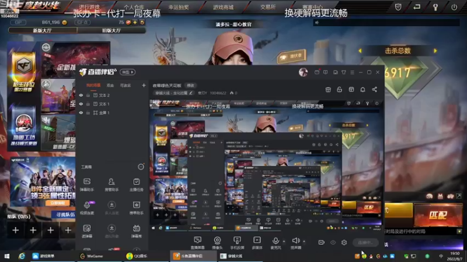467x262 pixels.
Task: Click the refresh icon beside CF点 balance
Action: pyautogui.click(x=142, y=22)
